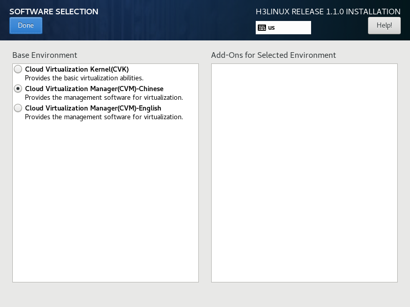Click the 'Base Environment' heading
This screenshot has width=410, height=307.
coord(45,55)
